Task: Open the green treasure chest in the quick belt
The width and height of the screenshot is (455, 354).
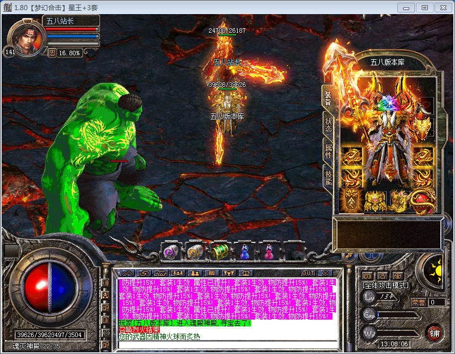Action: point(220,252)
